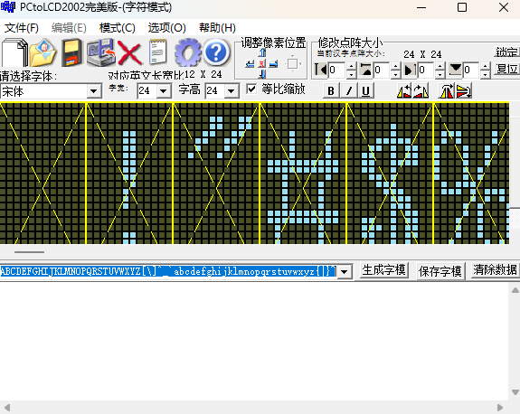
Task: Click the 锁定 button
Action: (506, 52)
